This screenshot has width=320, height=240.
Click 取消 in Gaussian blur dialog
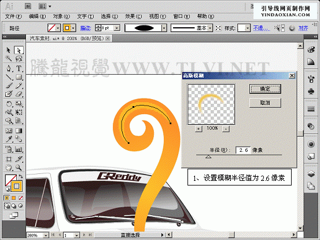point(265,103)
